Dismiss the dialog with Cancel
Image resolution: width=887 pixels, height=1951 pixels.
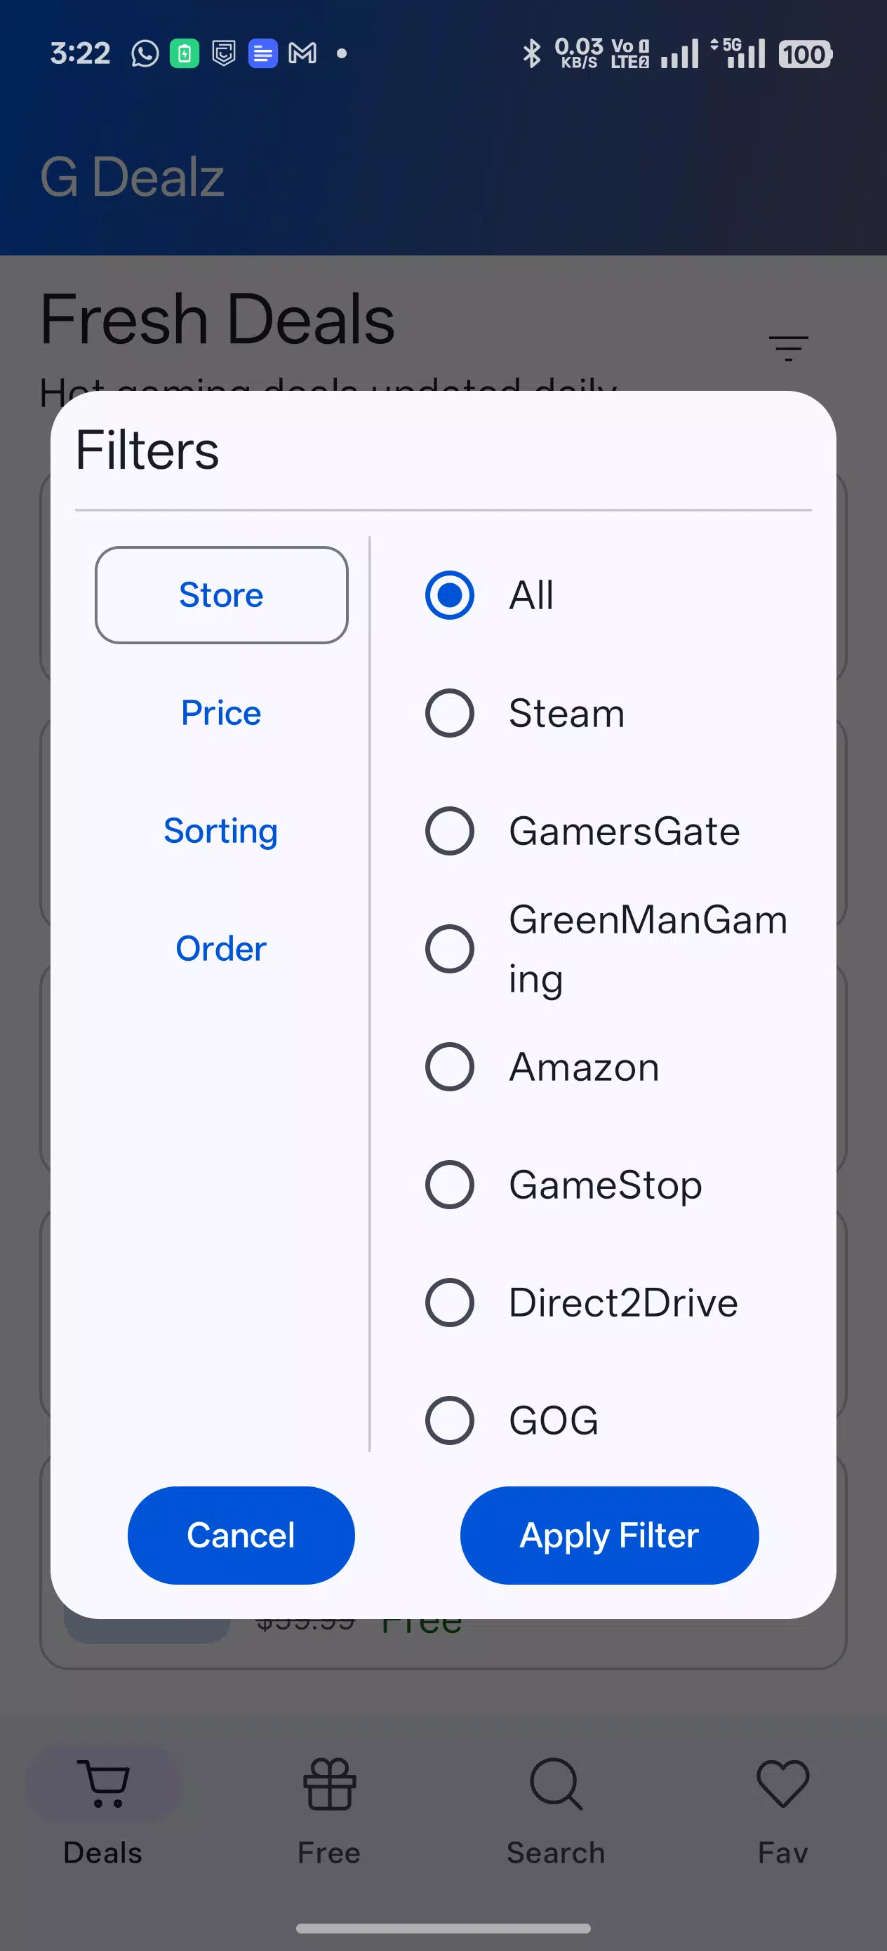240,1534
